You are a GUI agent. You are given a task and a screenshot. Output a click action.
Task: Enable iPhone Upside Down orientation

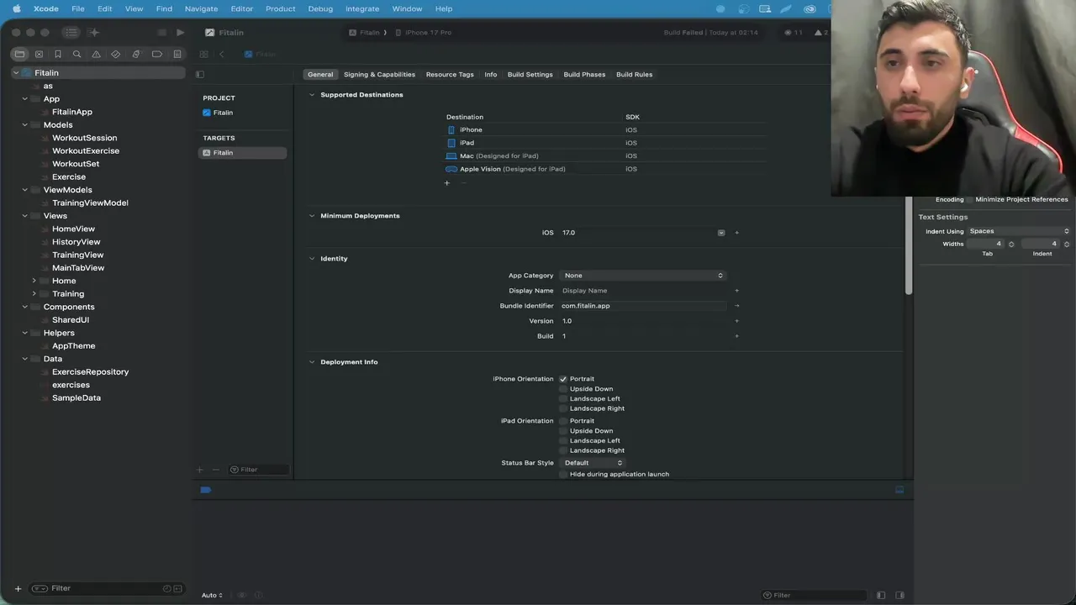(x=563, y=389)
